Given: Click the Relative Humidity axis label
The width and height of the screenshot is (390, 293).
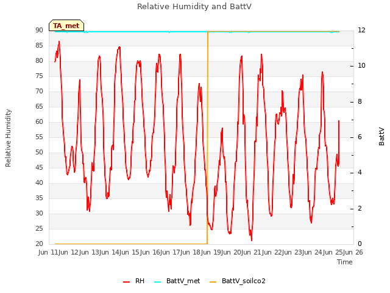Looking at the screenshot, I should pyautogui.click(x=8, y=138).
